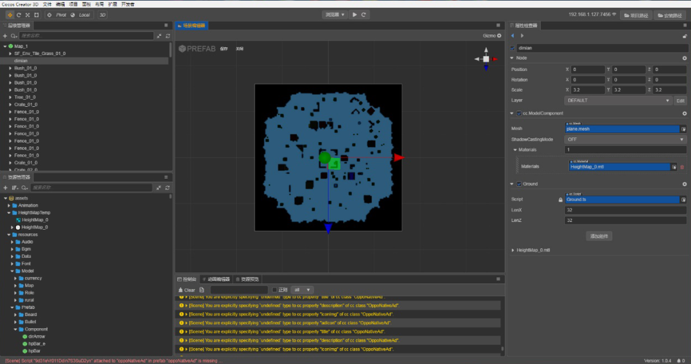Open the ShadowCastingMode dropdown
The width and height of the screenshot is (691, 364).
coord(626,139)
